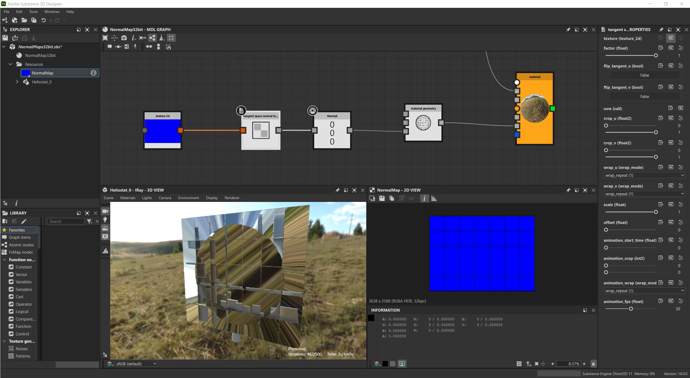Expand the Heliostat_0 tree item
This screenshot has height=378, width=690.
[x=17, y=82]
